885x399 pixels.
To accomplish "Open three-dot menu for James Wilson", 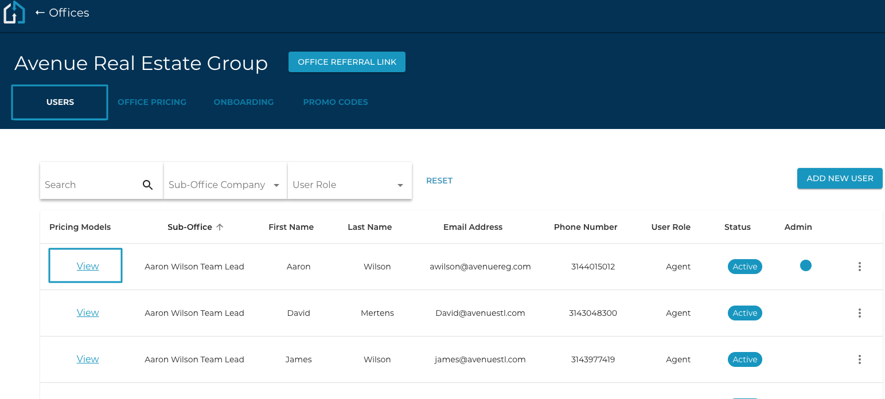I will pos(859,359).
